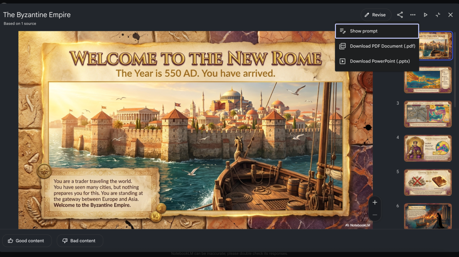Open slide 3 thumbnail about Rome moving east

point(428,114)
